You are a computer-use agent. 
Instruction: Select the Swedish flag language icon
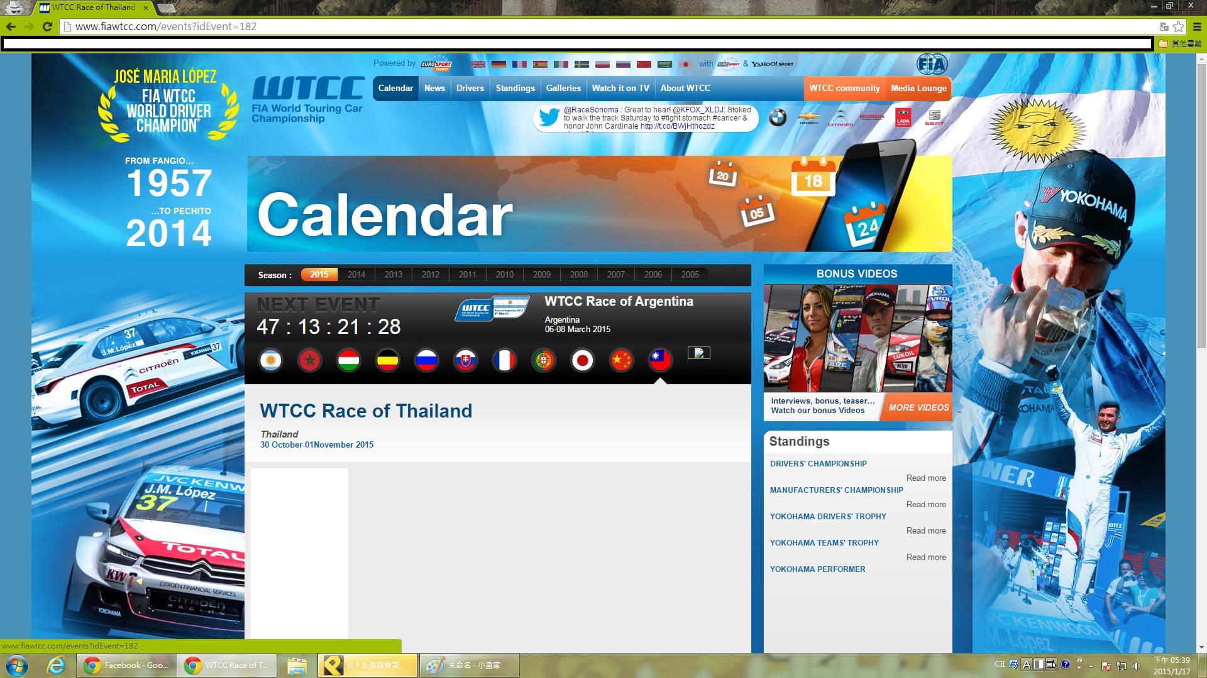[581, 64]
